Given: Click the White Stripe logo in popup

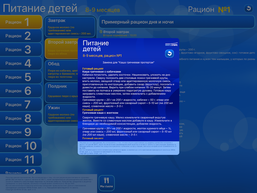Looking at the screenshot, I should tap(171, 45).
